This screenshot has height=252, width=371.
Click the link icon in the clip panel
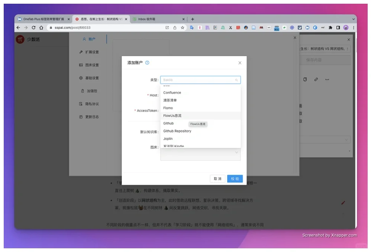316,79
